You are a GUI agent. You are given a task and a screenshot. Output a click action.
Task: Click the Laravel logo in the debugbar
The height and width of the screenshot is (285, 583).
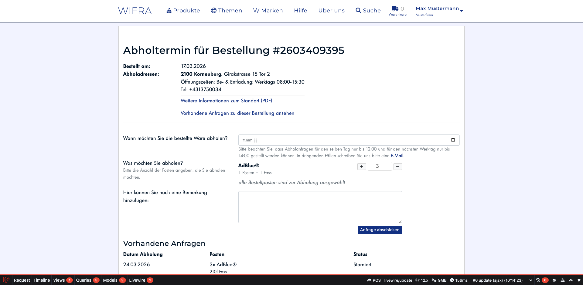coord(6,280)
